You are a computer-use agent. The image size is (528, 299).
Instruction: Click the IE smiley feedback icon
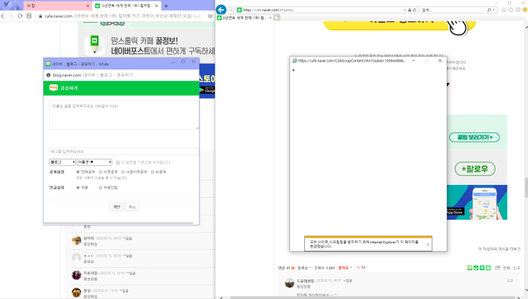(525, 10)
